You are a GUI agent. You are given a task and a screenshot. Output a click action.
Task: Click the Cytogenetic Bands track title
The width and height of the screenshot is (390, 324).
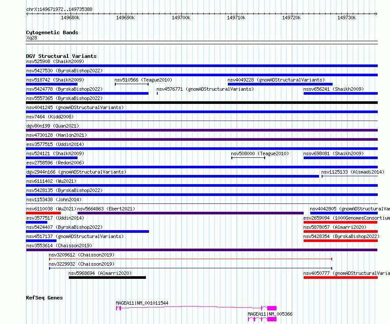pyautogui.click(x=52, y=32)
